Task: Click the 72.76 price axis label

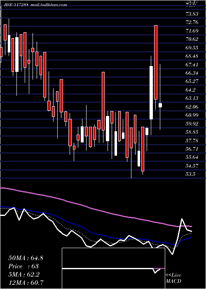Action: click(192, 22)
